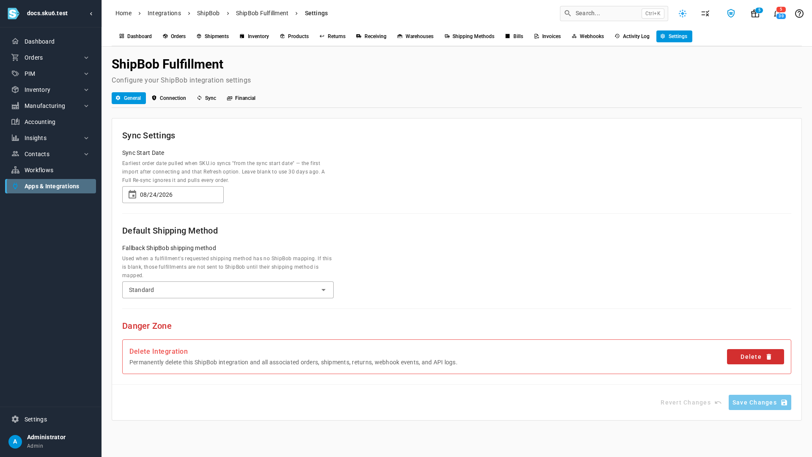Switch to the Financial settings sub-tab

click(241, 98)
